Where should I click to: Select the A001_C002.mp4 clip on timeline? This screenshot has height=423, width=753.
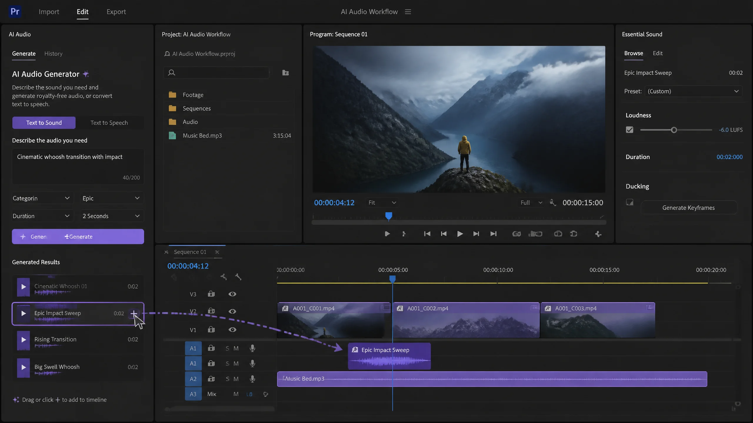466,320
